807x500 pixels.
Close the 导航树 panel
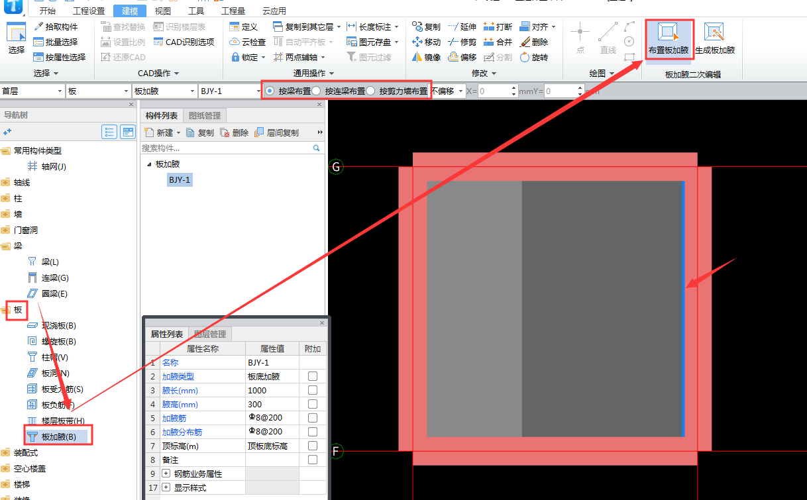click(x=131, y=104)
